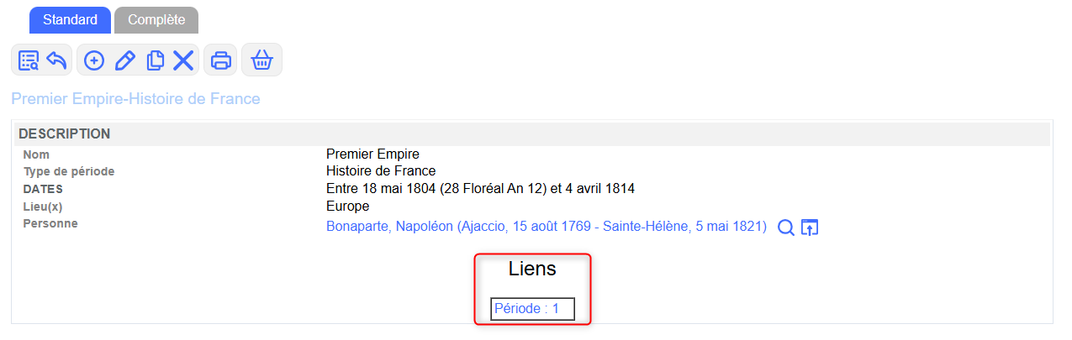Switch to the Standard tab
The height and width of the screenshot is (340, 1072).
[x=70, y=20]
